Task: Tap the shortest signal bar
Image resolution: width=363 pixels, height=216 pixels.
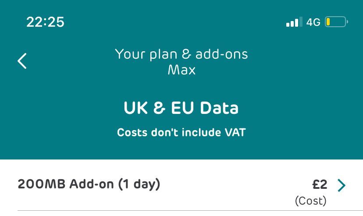Action: pyautogui.click(x=288, y=25)
